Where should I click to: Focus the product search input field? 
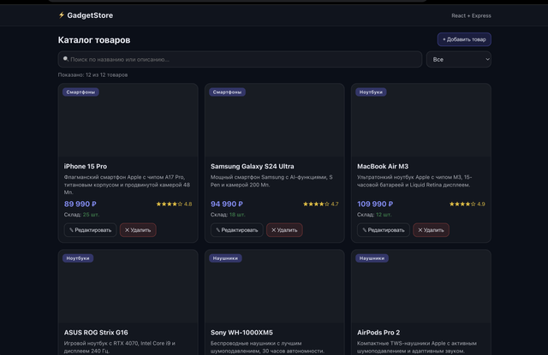[240, 59]
